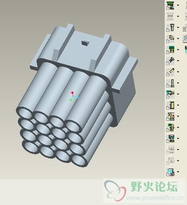Click the coordinate system triad on the model

tap(74, 96)
